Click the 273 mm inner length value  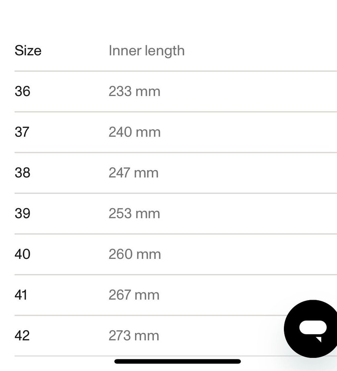tap(134, 336)
